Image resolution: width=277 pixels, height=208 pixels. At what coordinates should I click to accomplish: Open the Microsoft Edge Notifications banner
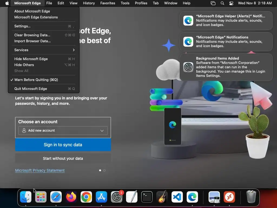[226, 42]
